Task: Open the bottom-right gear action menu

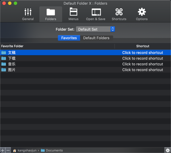Action: click(x=168, y=150)
